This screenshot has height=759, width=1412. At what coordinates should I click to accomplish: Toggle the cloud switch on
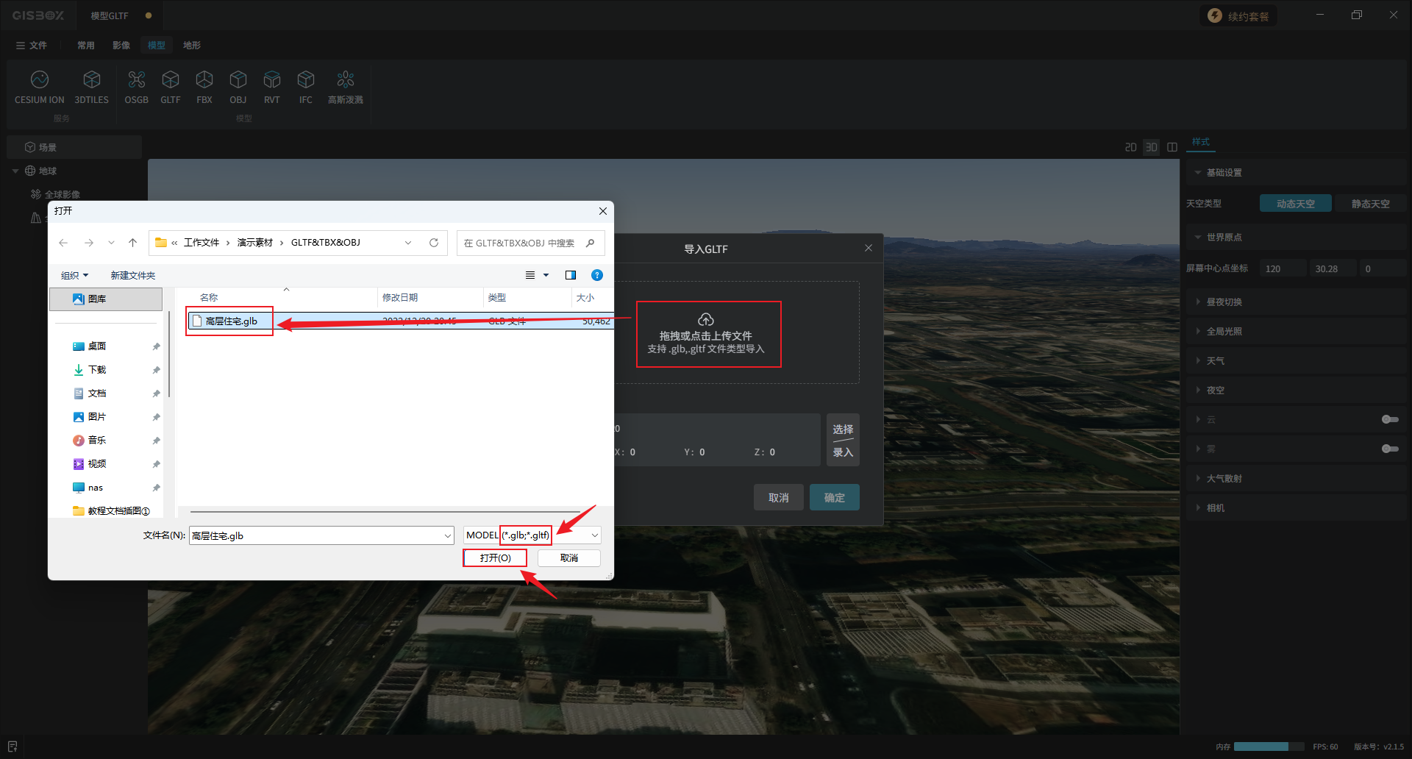(1389, 419)
